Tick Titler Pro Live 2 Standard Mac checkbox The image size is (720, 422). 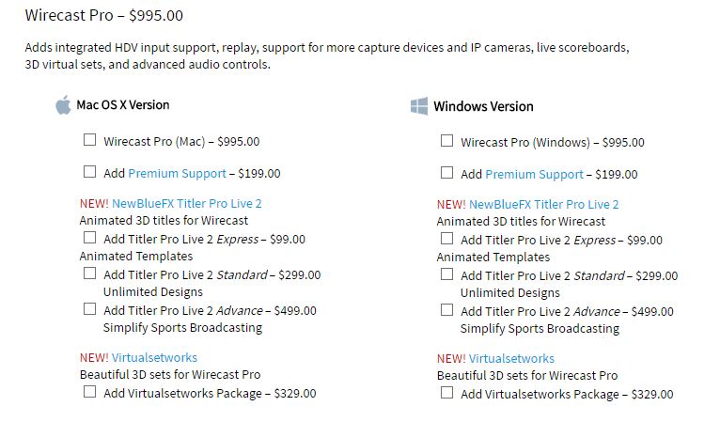90,274
